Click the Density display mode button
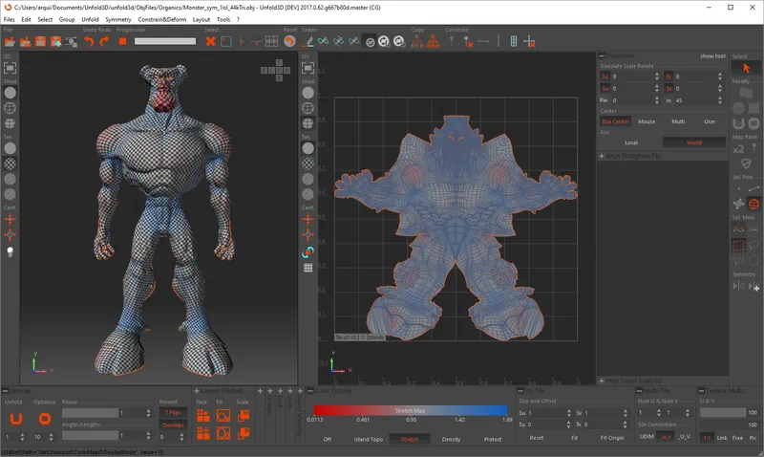Image resolution: width=764 pixels, height=457 pixels. coord(451,439)
